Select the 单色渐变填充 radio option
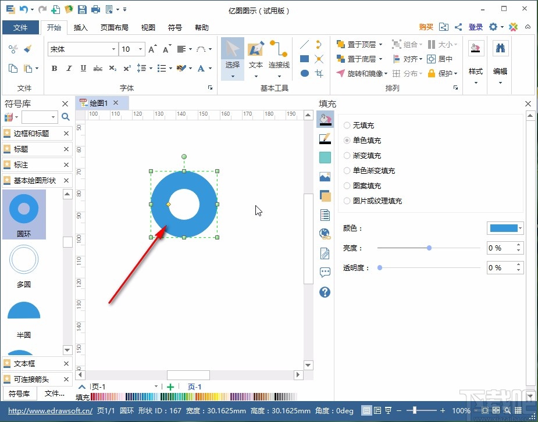This screenshot has width=538, height=422. click(347, 170)
